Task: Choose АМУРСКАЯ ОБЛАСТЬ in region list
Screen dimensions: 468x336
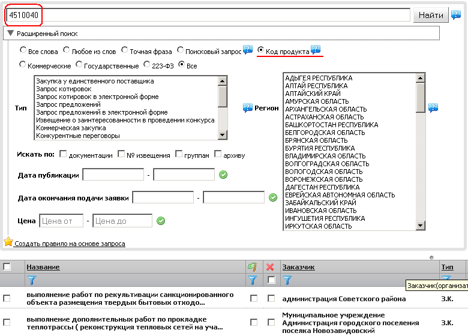Action: 317,101
